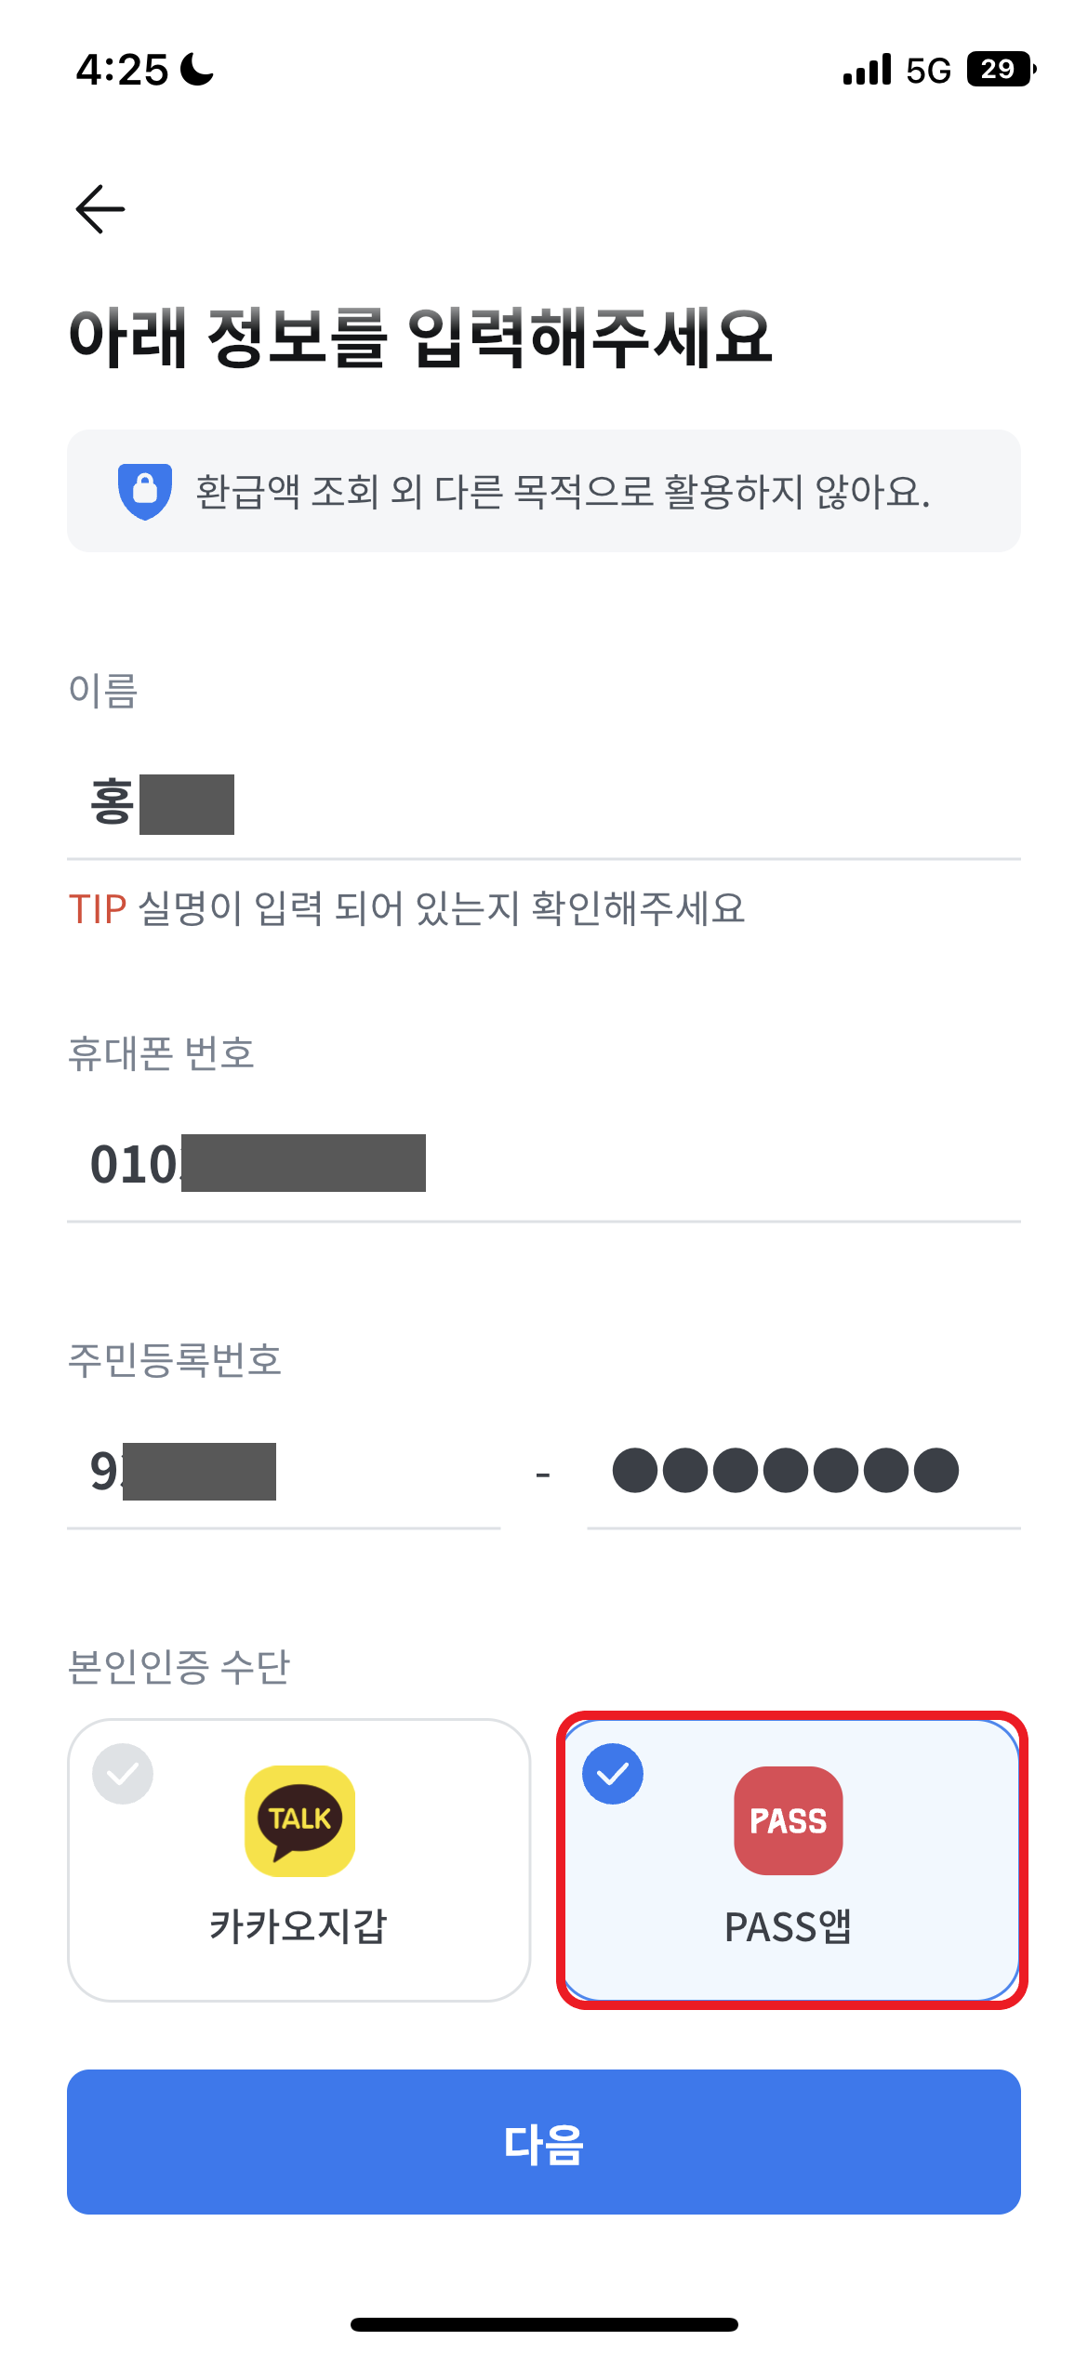Tap the 환급액 조회 privacy notice banner
Screen dimensions: 1088x2354
544,491
